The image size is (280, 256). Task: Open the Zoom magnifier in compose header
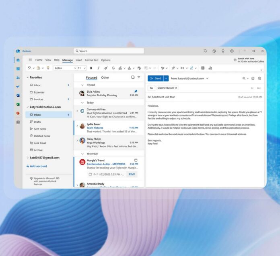[244, 78]
